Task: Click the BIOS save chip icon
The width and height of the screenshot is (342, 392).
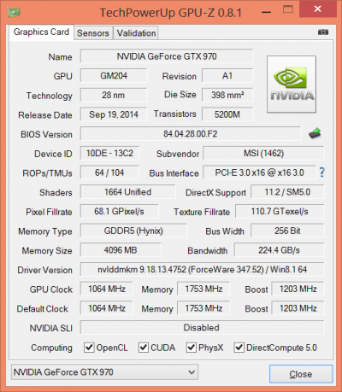Action: [x=315, y=133]
